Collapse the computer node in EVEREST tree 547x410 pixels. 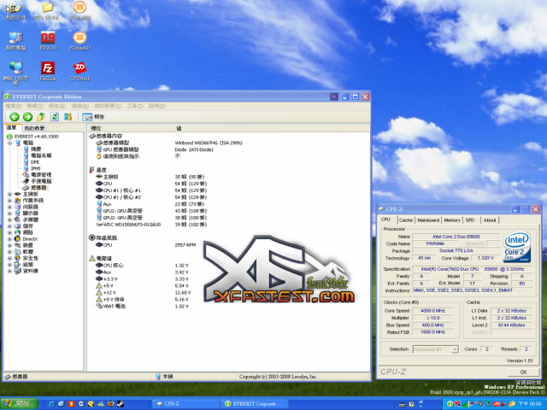(9, 143)
